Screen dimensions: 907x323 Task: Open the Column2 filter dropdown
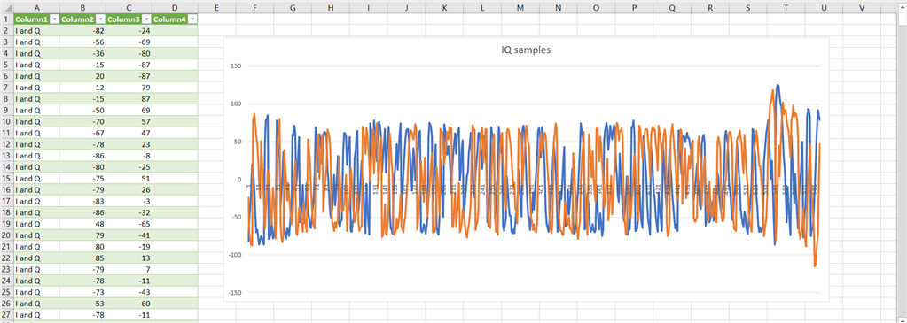pyautogui.click(x=101, y=19)
